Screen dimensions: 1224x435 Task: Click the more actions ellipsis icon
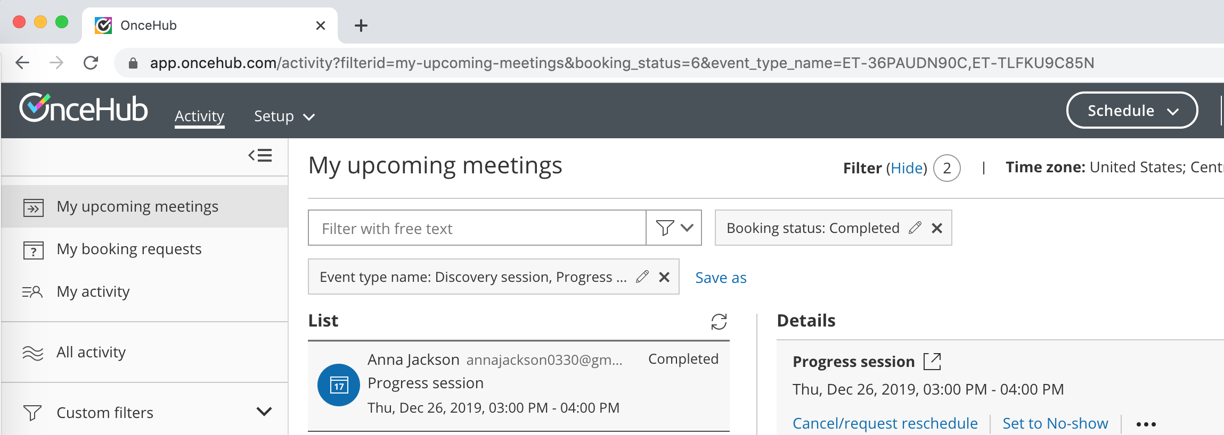point(1146,424)
